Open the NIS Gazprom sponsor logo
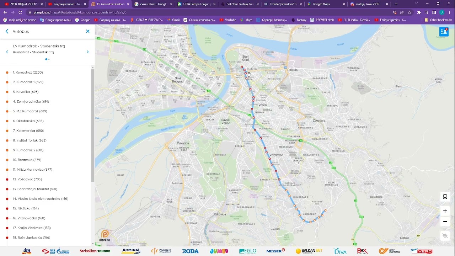 tap(55, 251)
